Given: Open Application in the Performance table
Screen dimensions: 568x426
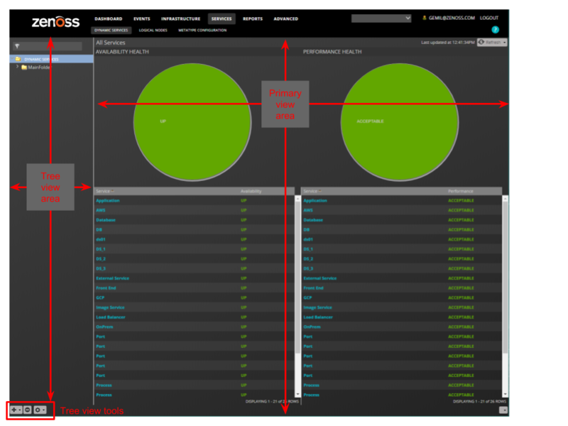Looking at the screenshot, I should [315, 200].
